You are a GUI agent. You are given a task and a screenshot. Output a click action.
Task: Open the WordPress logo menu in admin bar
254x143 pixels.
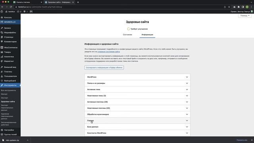pyautogui.click(x=2, y=12)
